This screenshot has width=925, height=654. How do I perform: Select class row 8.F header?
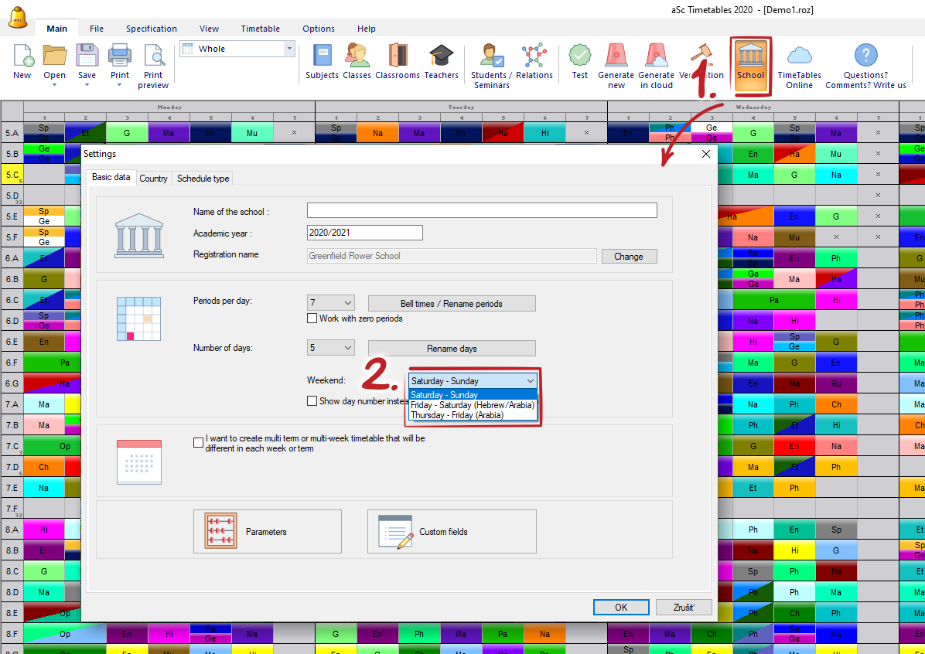point(12,634)
